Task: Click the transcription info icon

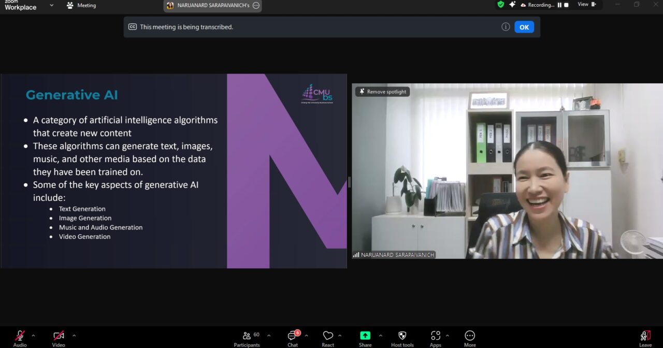Action: 506,27
